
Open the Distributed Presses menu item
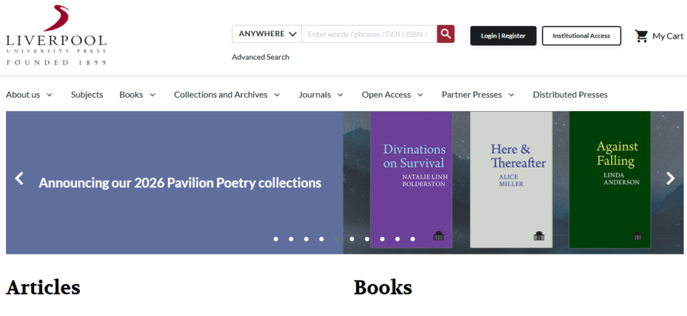570,94
